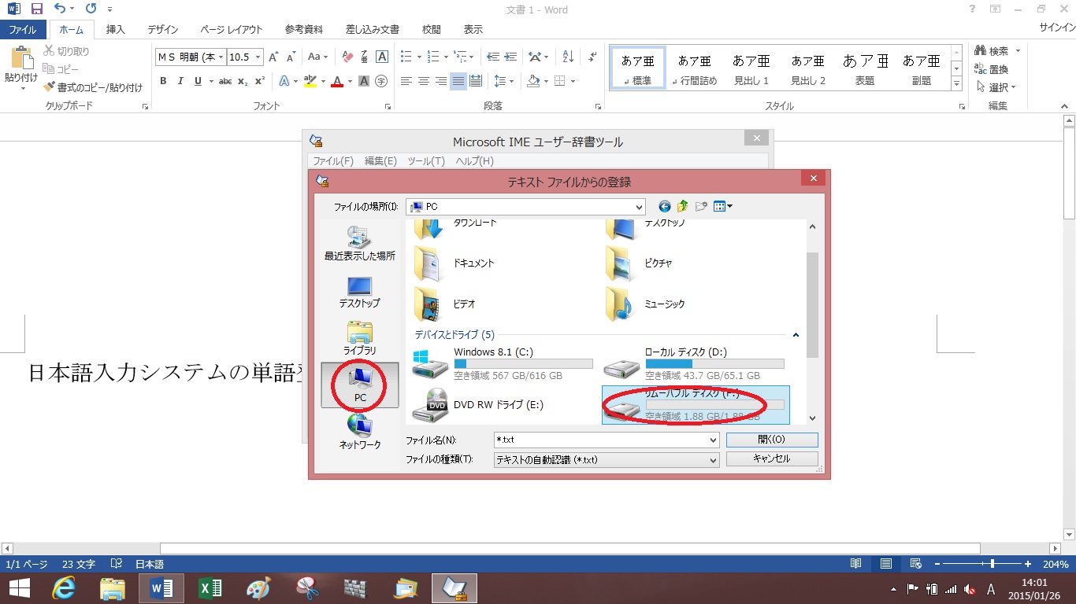Image resolution: width=1076 pixels, height=604 pixels.
Task: Select the Windows 8.1 (C:) drive
Action: [x=503, y=364]
